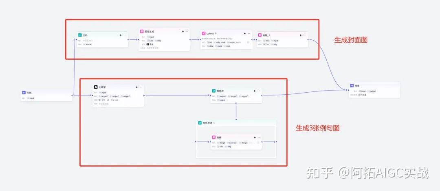Run the 批处理 node
Image resolution: width=440 pixels, height=191 pixels.
point(255,91)
